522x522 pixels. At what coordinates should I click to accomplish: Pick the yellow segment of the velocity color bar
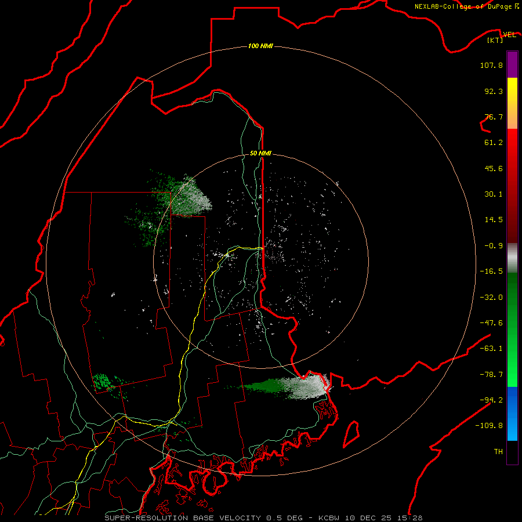tap(512, 103)
